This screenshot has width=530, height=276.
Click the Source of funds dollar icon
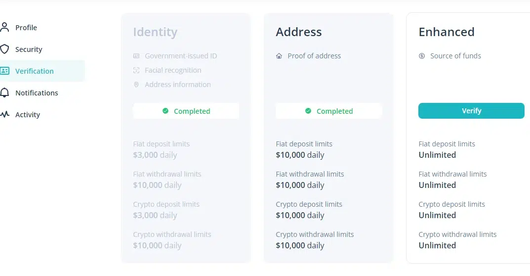pyautogui.click(x=422, y=56)
